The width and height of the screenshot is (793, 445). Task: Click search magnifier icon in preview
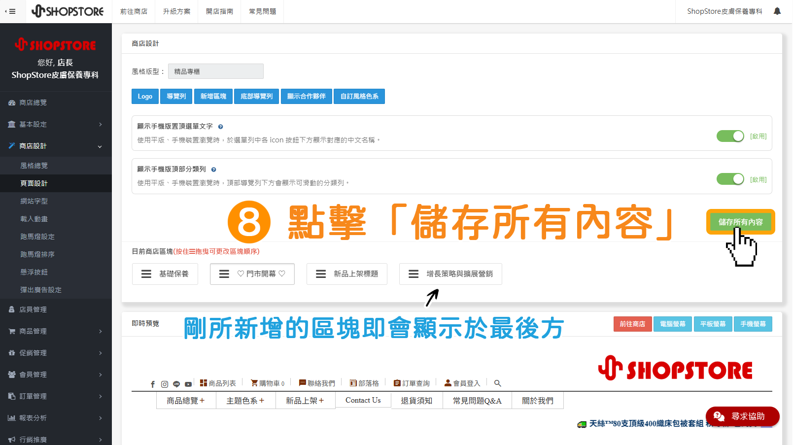point(498,383)
